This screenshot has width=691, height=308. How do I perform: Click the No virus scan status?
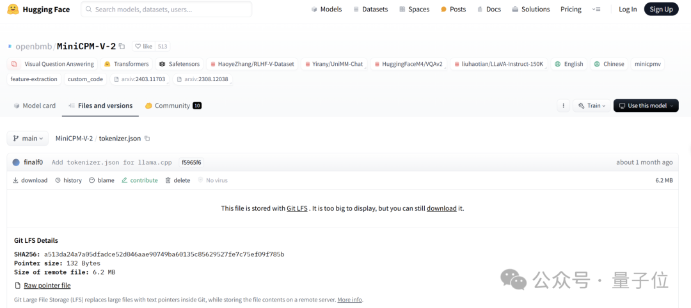[213, 180]
